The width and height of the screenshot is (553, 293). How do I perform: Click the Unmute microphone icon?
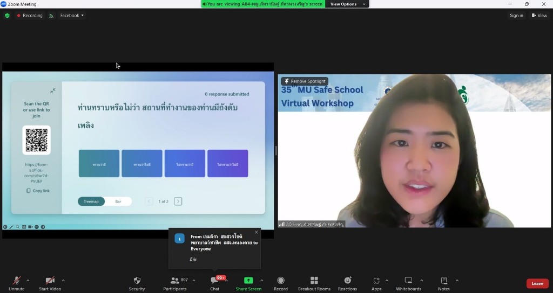[17, 280]
